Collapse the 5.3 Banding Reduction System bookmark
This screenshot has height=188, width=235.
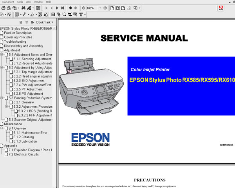coord(2,98)
